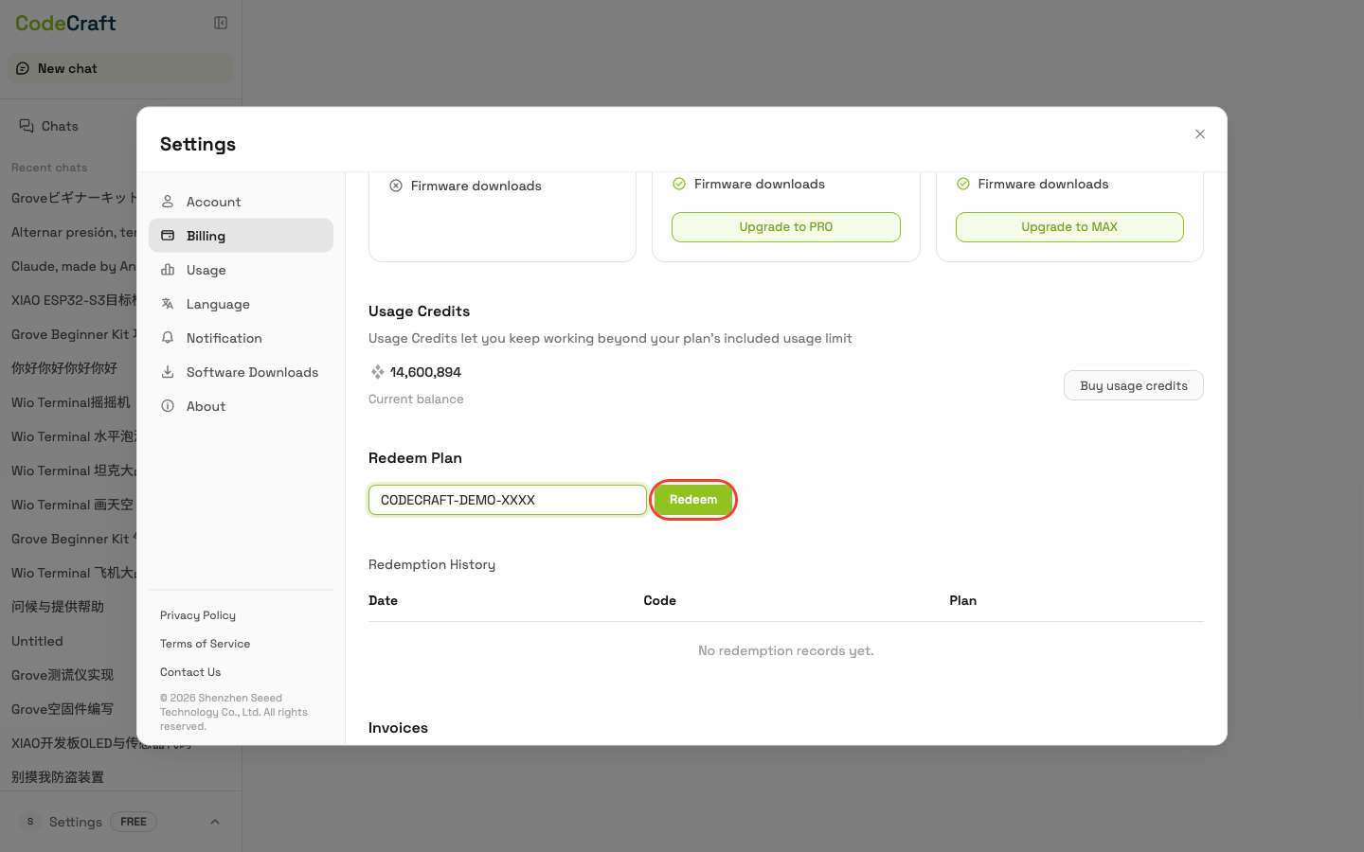1364x852 pixels.
Task: Open the Privacy Policy link
Action: click(198, 615)
